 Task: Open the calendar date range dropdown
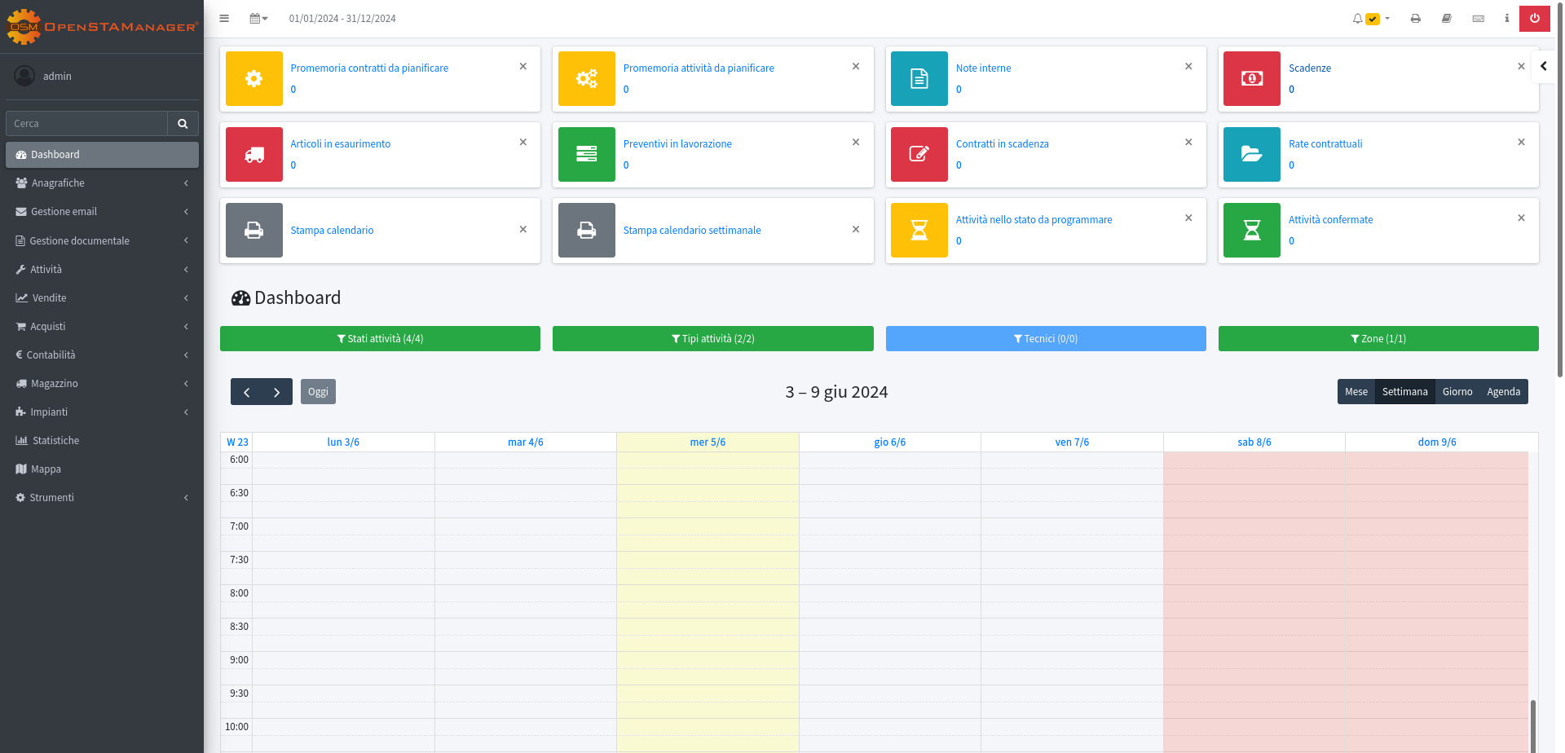click(x=258, y=18)
